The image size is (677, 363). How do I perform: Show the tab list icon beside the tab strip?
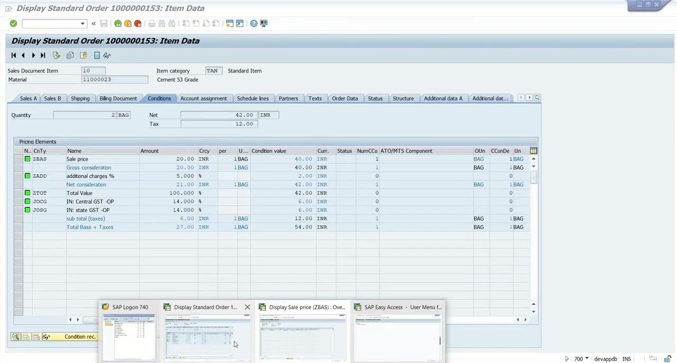537,98
